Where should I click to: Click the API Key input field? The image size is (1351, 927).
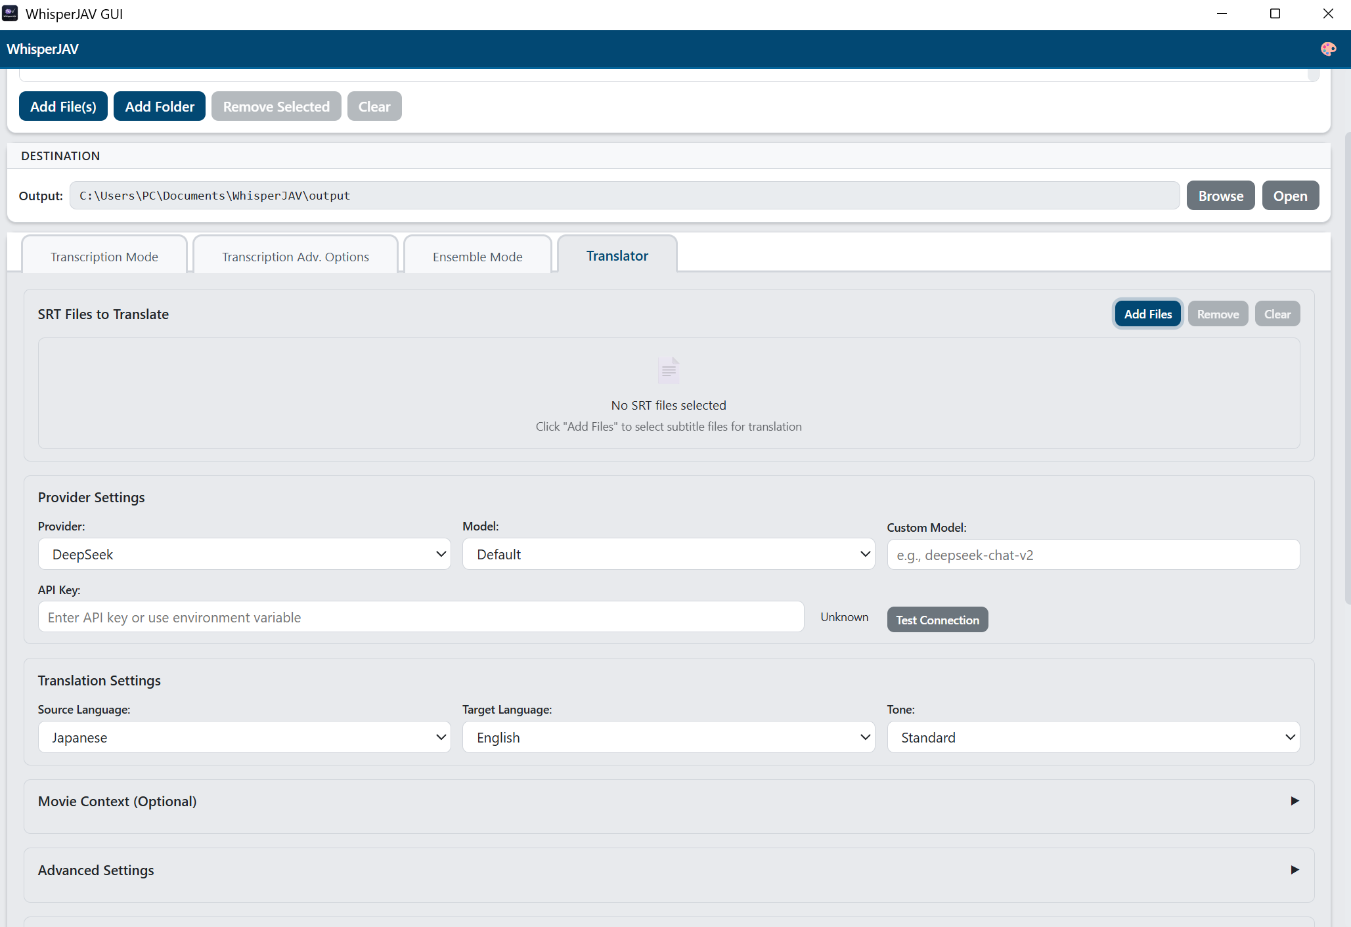(420, 617)
